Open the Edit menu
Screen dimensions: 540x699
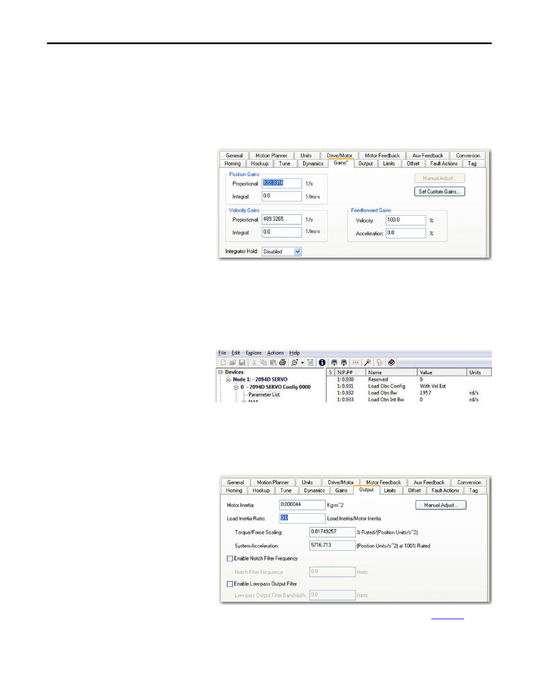235,353
